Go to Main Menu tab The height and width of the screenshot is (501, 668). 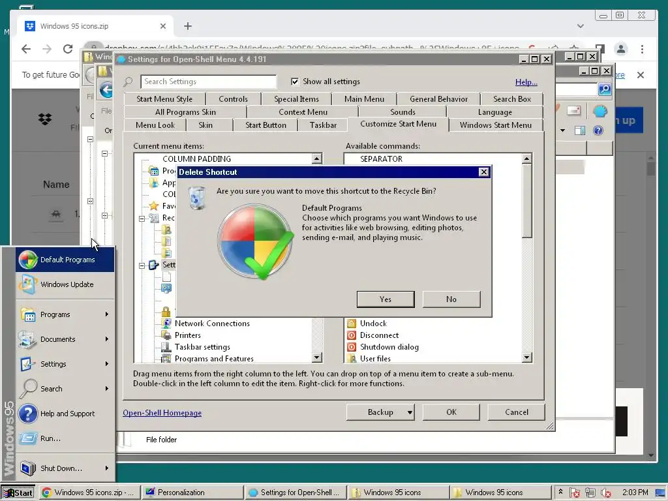click(364, 99)
